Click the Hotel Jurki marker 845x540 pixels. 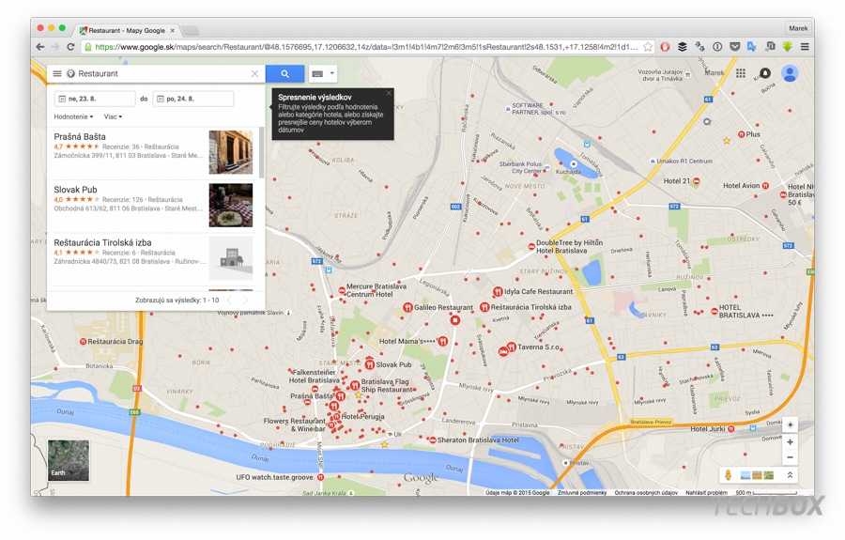(730, 429)
